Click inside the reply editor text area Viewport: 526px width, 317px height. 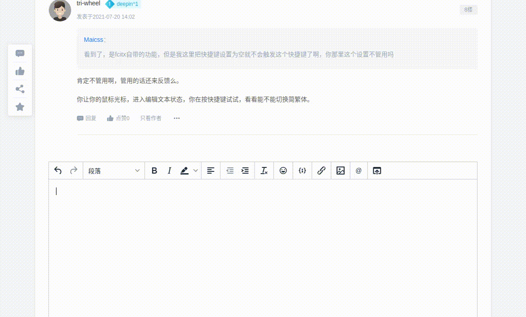click(x=263, y=245)
